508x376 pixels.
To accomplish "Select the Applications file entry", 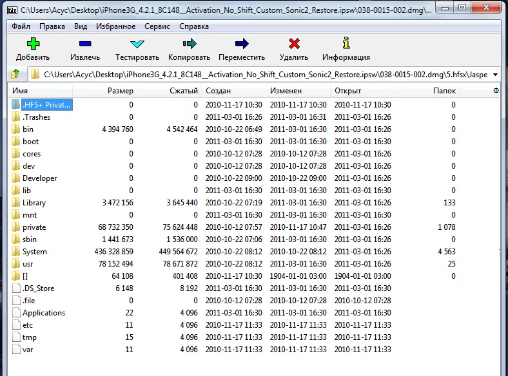I will point(44,313).
